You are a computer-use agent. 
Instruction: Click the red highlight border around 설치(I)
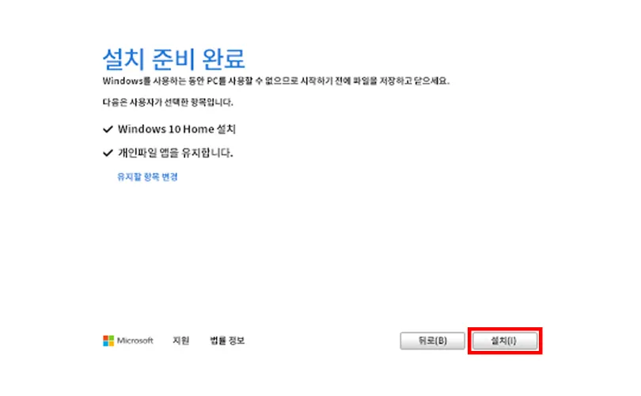point(504,328)
